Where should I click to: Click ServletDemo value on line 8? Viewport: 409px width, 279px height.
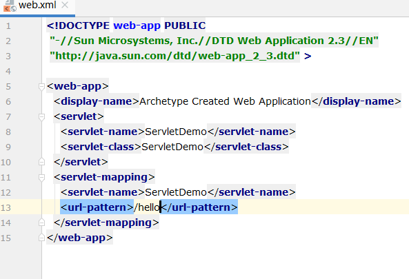click(176, 132)
